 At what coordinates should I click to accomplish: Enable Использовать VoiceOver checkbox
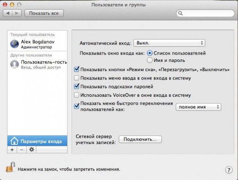(77, 95)
